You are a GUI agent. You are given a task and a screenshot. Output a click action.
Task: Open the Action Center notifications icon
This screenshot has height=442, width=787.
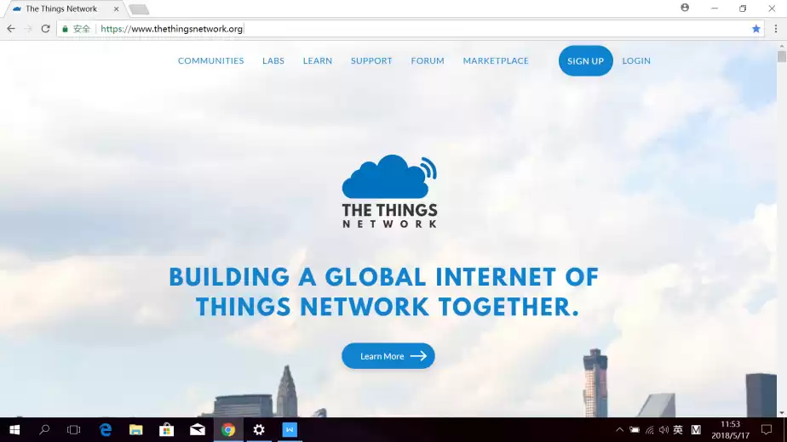point(767,430)
